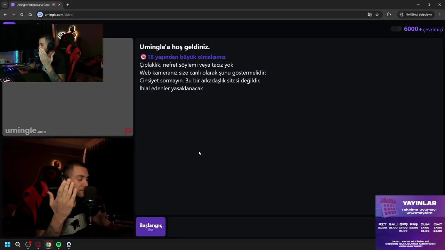Open the browser extensions puzzle icon
The image size is (445, 250).
[x=389, y=15]
